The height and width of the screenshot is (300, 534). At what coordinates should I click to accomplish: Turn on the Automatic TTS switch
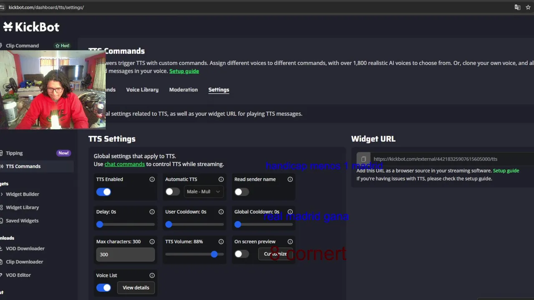(x=172, y=192)
